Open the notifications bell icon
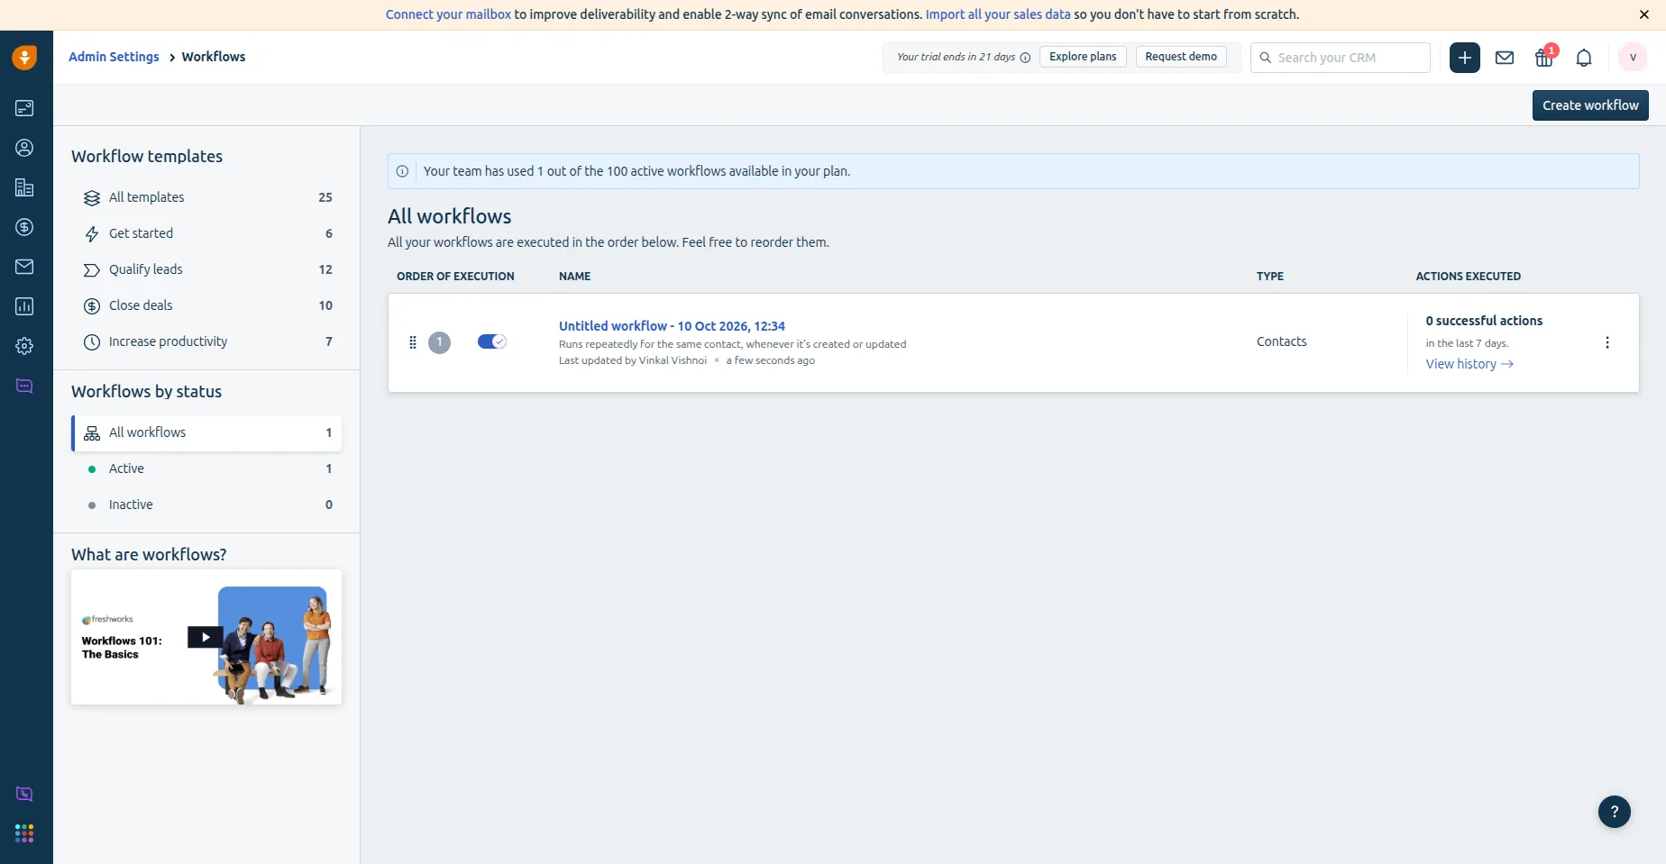This screenshot has width=1666, height=864. [x=1584, y=58]
